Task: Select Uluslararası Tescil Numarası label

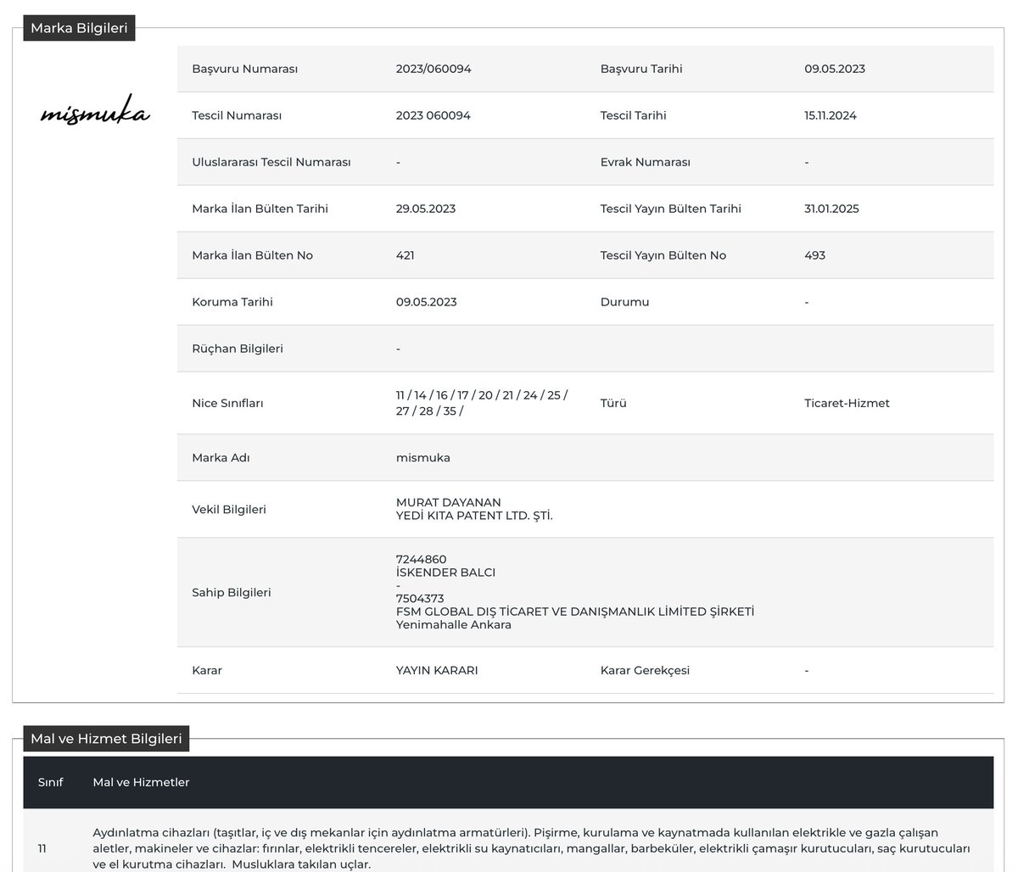Action: coord(271,162)
